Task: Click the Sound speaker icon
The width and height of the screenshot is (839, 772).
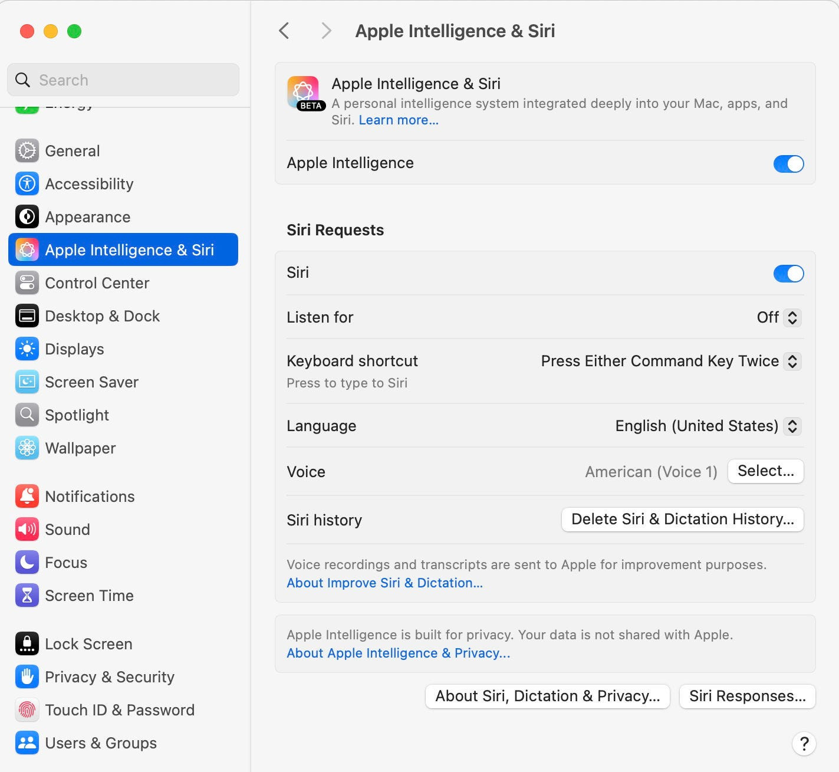Action: point(27,530)
